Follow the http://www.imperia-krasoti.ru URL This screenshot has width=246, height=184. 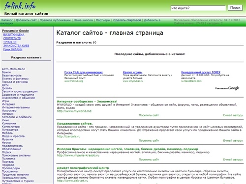(78, 156)
